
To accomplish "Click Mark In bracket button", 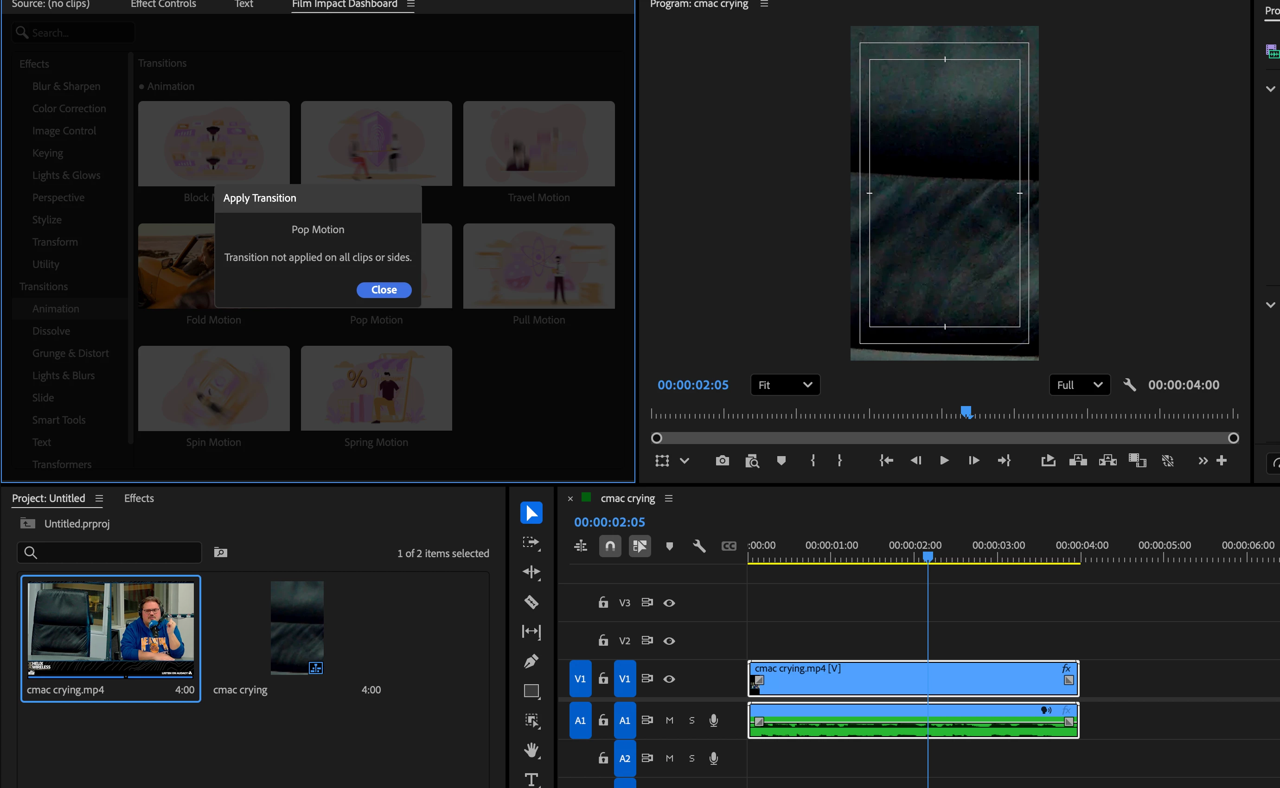I will [813, 460].
